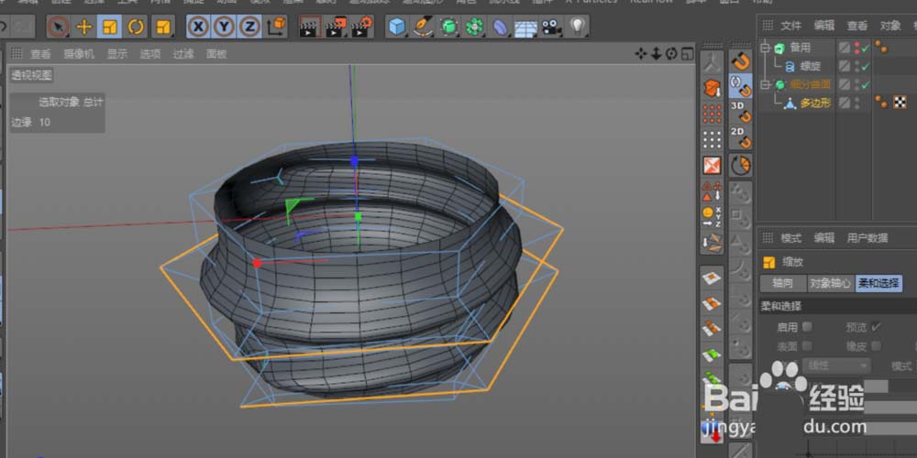Image resolution: width=917 pixels, height=458 pixels.
Task: Select the Move tool in the toolbar
Action: [83, 27]
